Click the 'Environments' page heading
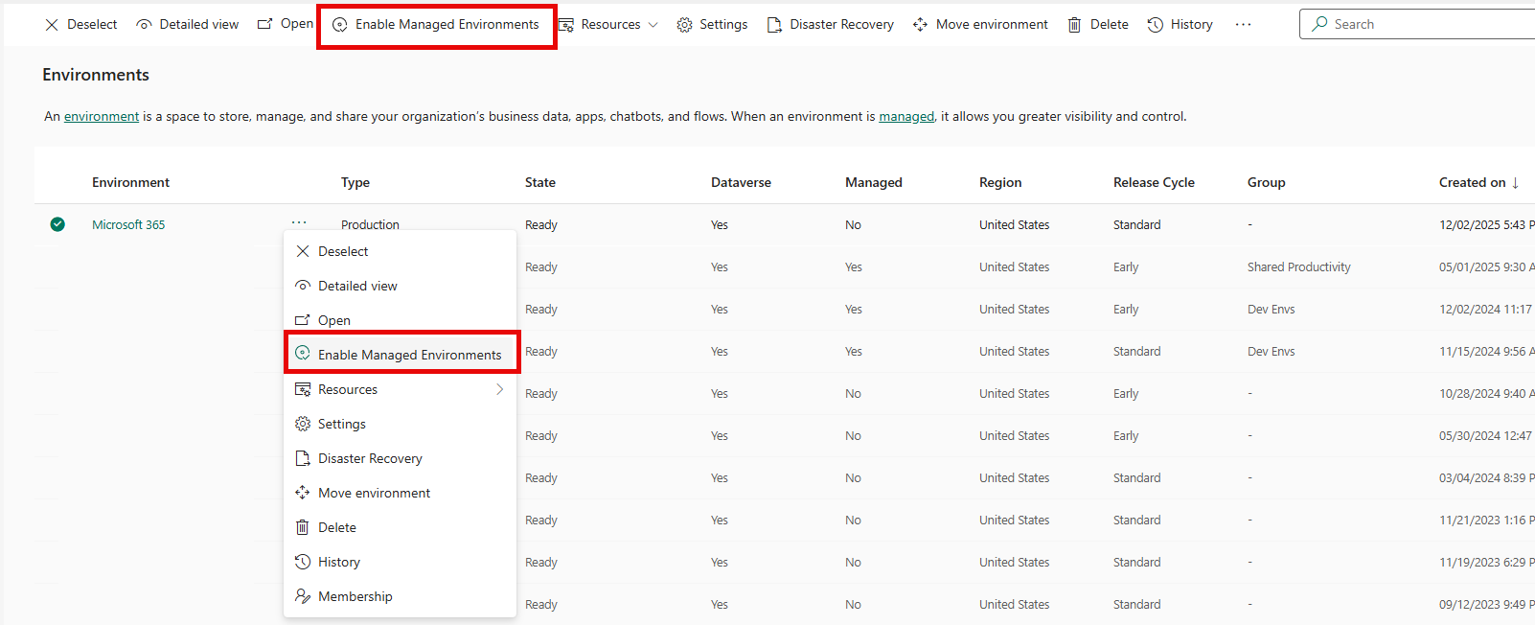Image resolution: width=1535 pixels, height=625 pixels. [96, 75]
